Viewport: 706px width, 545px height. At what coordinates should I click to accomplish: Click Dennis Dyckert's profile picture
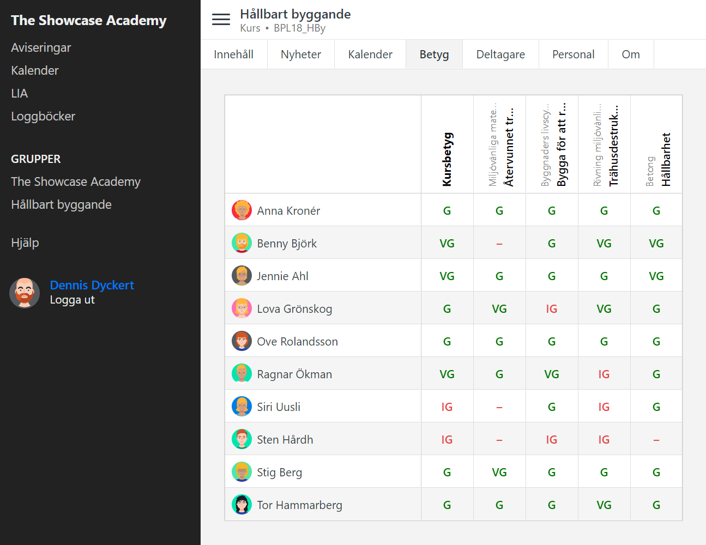(x=25, y=293)
